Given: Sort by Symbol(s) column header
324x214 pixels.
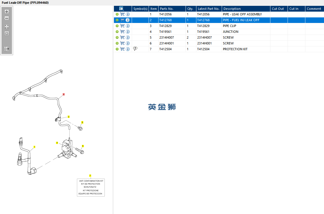Looking at the screenshot, I should click(x=140, y=9).
